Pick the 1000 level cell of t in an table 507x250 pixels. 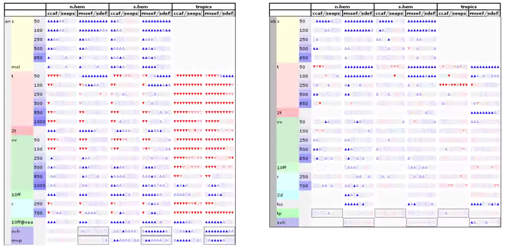(x=39, y=121)
